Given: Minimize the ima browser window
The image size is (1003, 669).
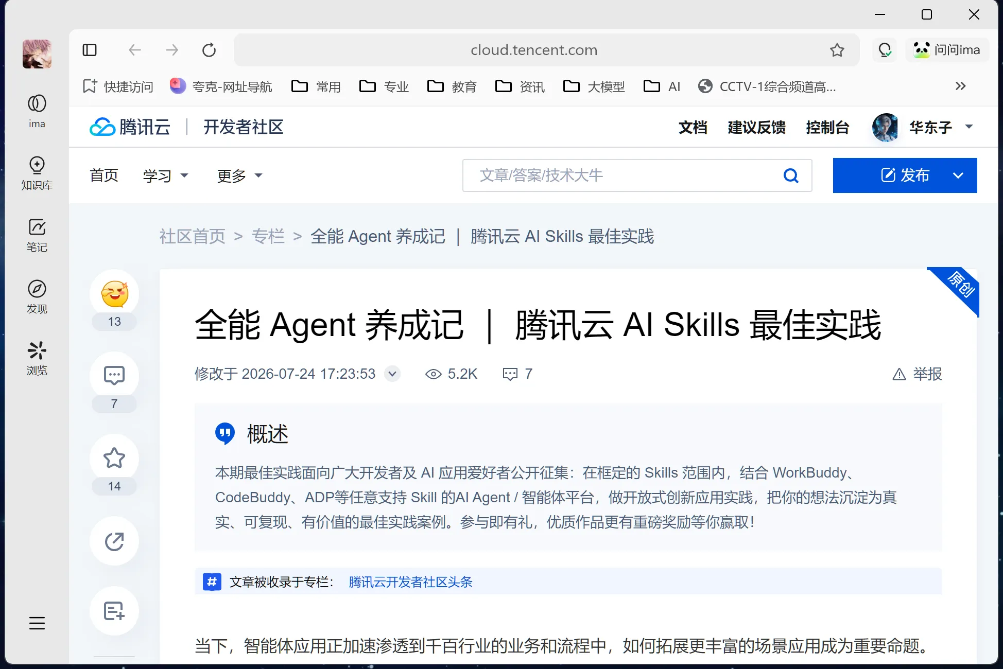Looking at the screenshot, I should click(880, 14).
